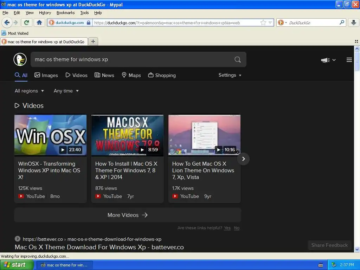This screenshot has width=360, height=270.
Task: Select the mac os theme browser tab
Action: tap(44, 42)
